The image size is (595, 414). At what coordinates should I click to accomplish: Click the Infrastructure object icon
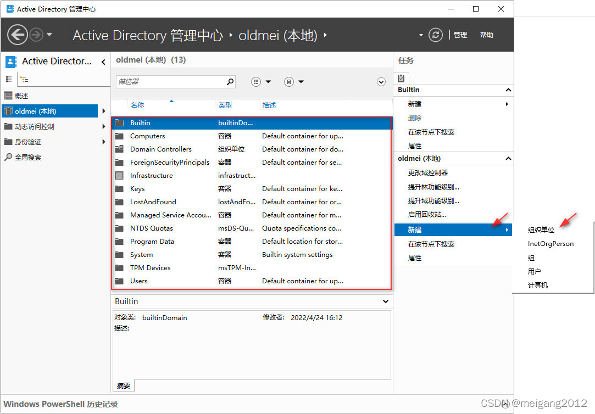pyautogui.click(x=119, y=176)
